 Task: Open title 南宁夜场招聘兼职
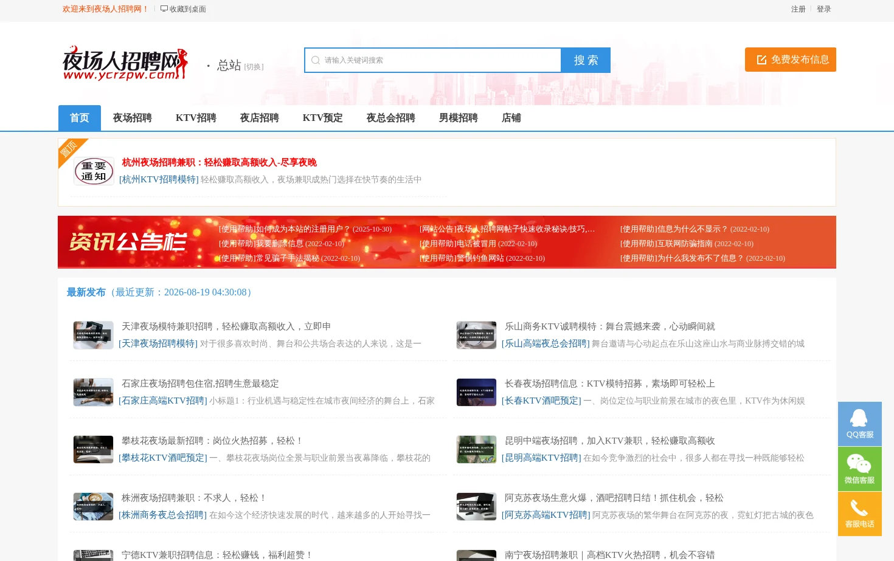pyautogui.click(x=610, y=555)
